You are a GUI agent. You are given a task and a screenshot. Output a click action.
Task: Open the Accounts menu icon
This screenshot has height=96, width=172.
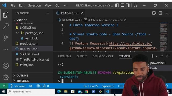tap(6, 66)
